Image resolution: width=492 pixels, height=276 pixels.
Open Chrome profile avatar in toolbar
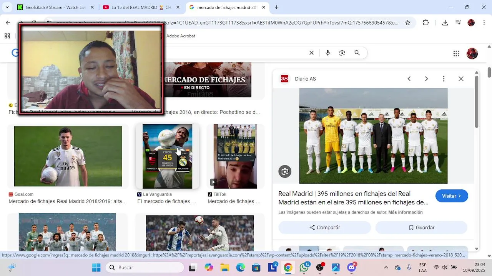471,23
